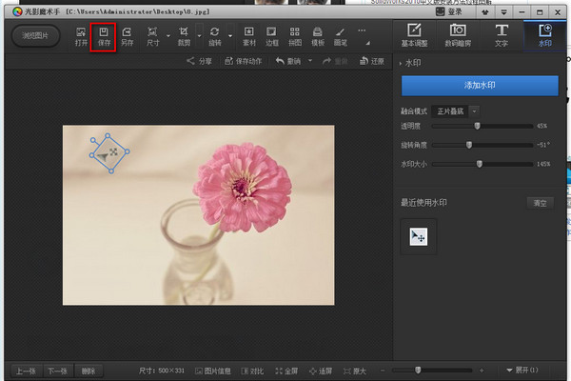Switch to the 基本调整 (Basic Adjust) tab
The image size is (571, 381).
click(414, 35)
